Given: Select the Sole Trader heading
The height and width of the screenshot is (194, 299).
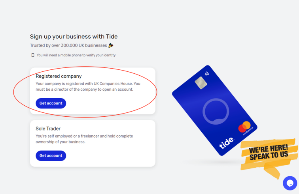Looking at the screenshot, I should pos(48,129).
